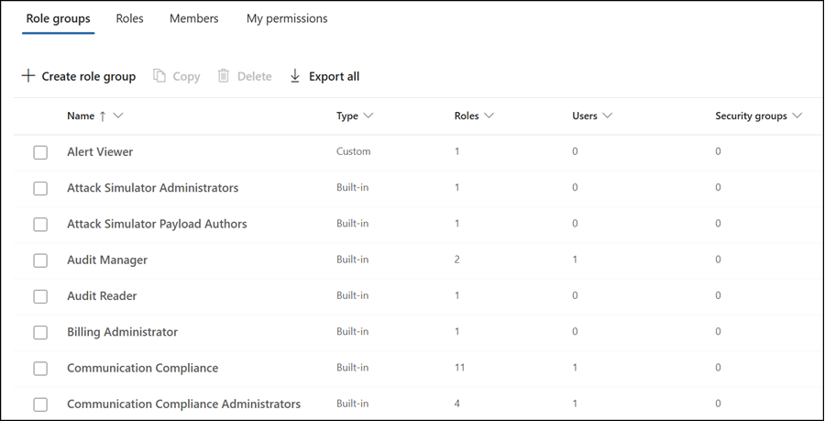825x421 pixels.
Task: Open the Audit Manager role group
Action: pyautogui.click(x=107, y=260)
